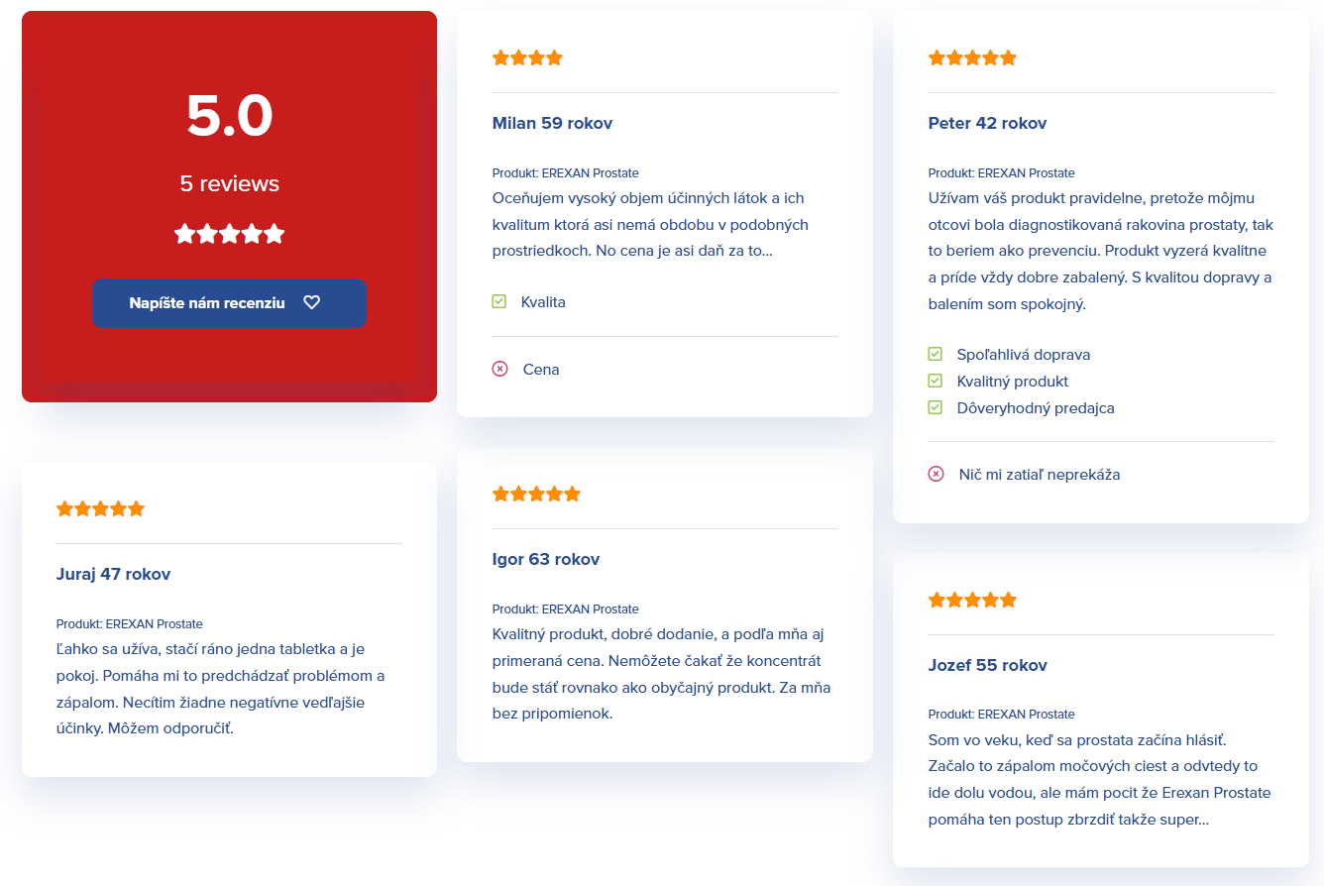Click the reviewer name 'Peter 42 rokov'
1324x886 pixels.
(x=987, y=124)
